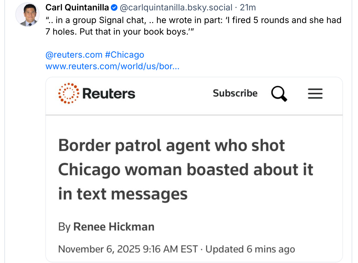
Task: Click the Reuters wordmark text
Action: click(109, 93)
